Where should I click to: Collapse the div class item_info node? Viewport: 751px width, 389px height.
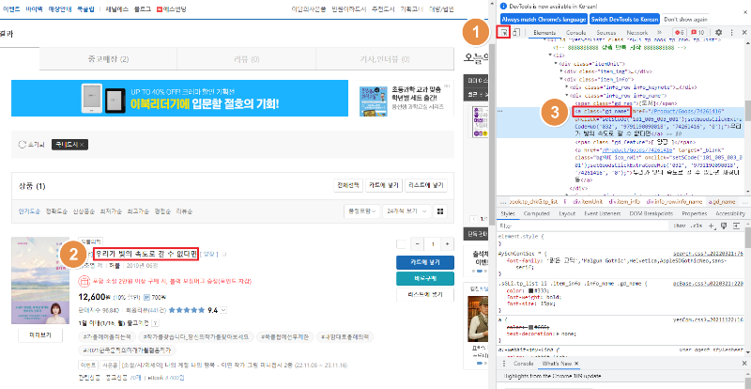560,79
